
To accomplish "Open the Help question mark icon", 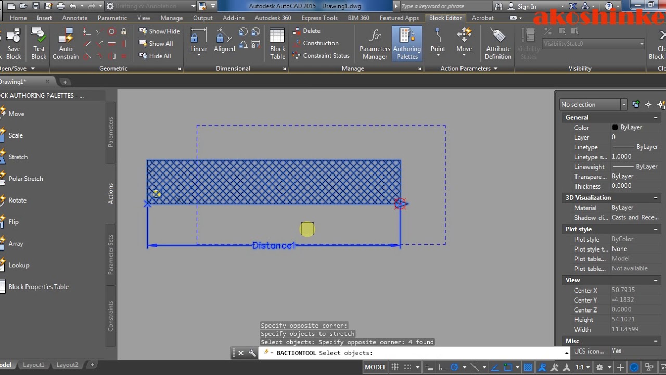I will [609, 6].
